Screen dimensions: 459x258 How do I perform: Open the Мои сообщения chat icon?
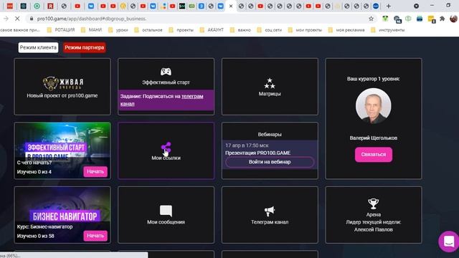coord(166,211)
